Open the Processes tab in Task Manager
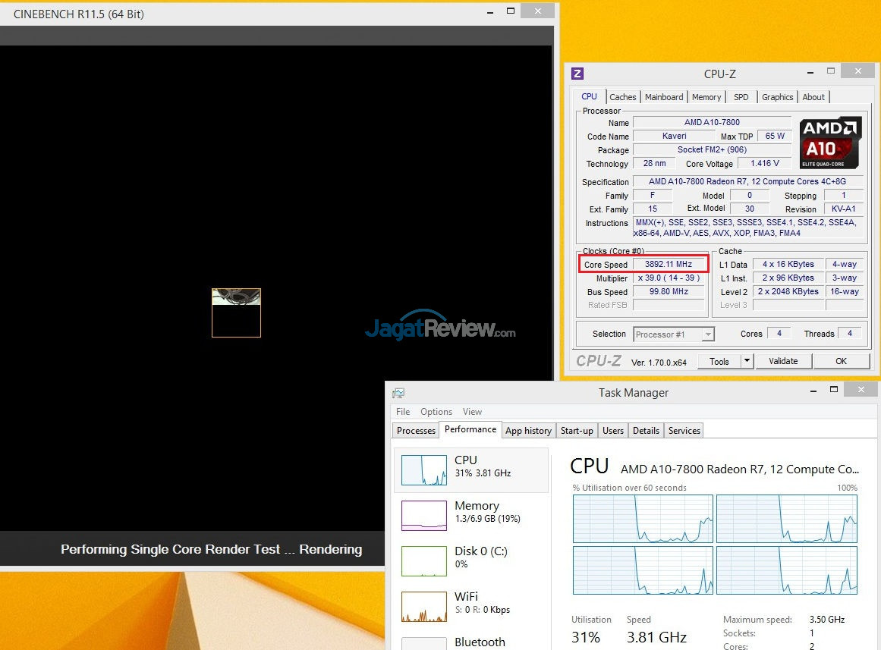 click(417, 430)
